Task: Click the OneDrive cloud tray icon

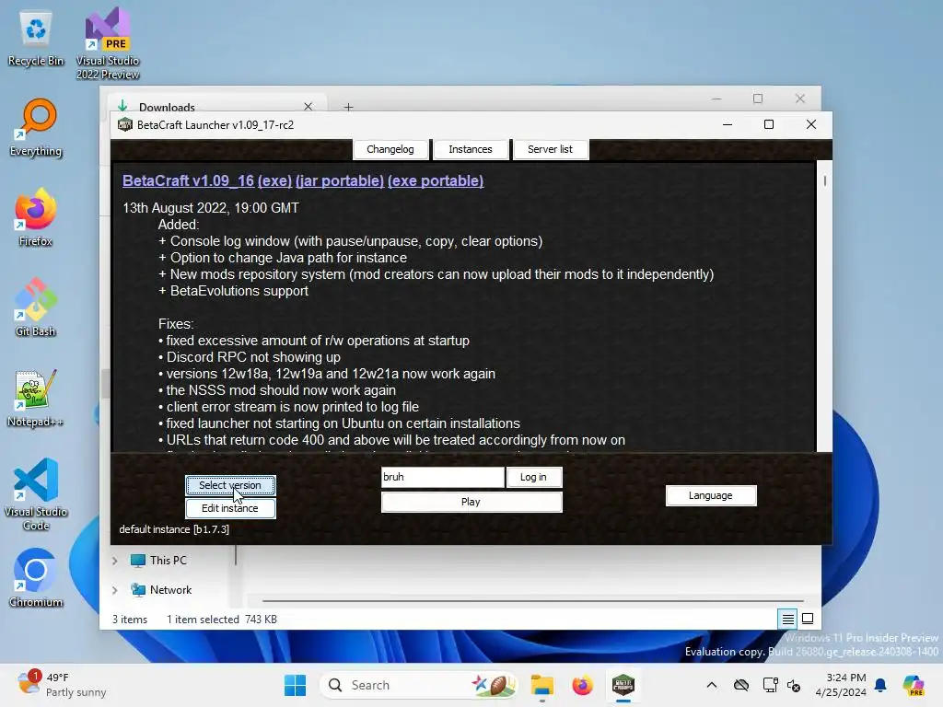Action: [741, 685]
